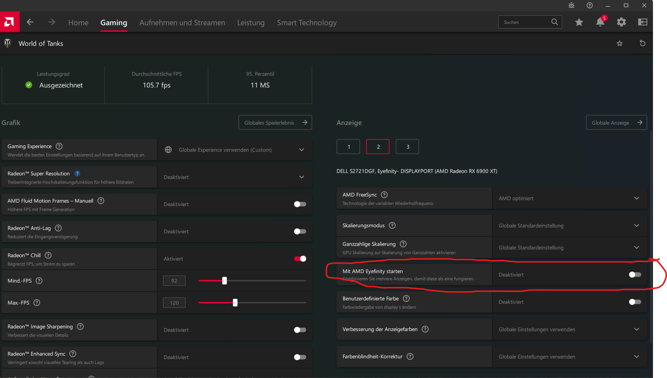The image size is (667, 378).
Task: Click the 11 MS percentile value
Action: pos(260,85)
